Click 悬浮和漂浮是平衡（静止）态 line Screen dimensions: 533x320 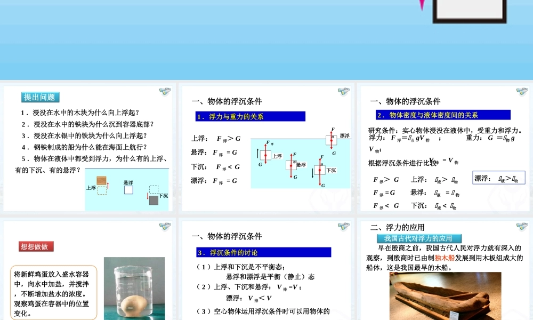(270, 277)
